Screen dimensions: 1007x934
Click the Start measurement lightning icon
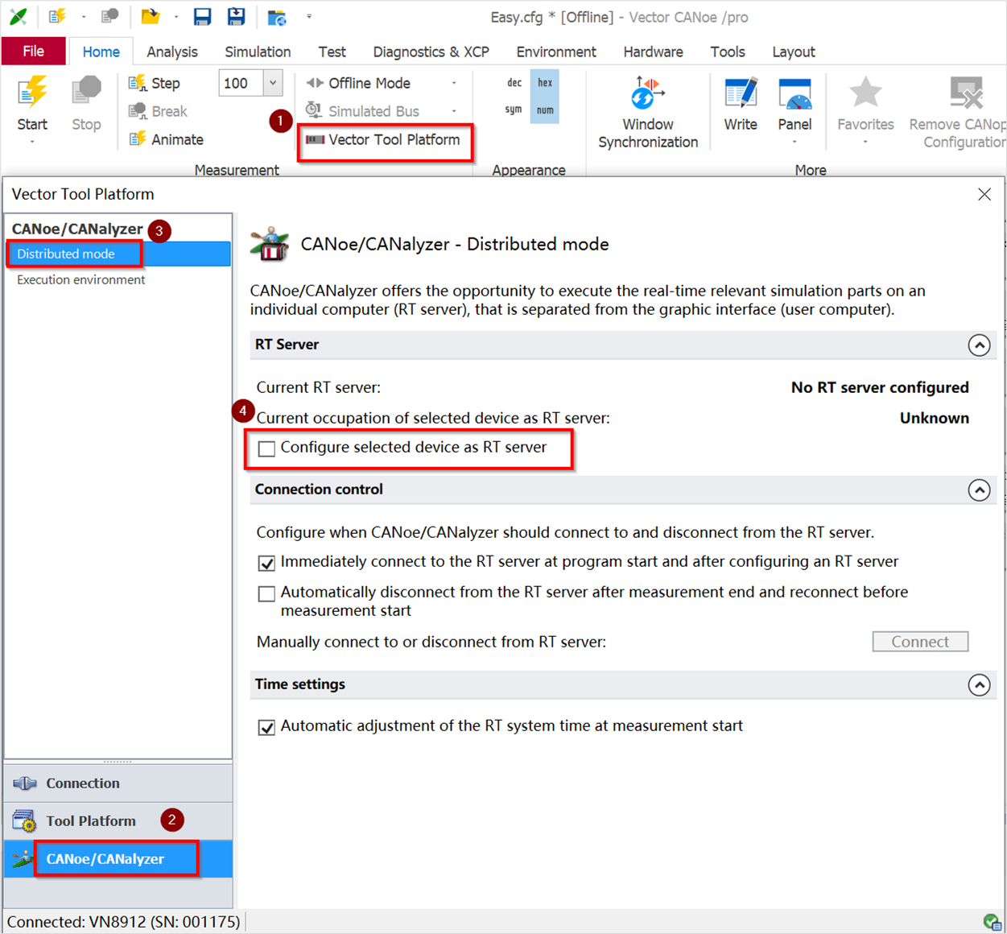point(32,93)
